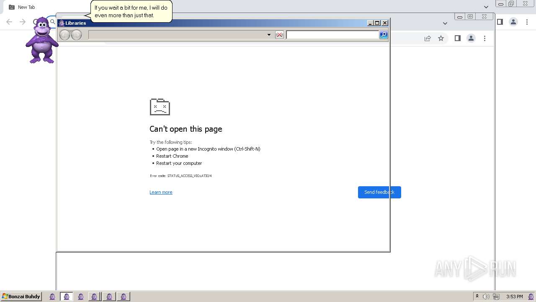Click back arrow in the back Chrome window
Screen dimensions: 536x302
[x=9, y=22]
